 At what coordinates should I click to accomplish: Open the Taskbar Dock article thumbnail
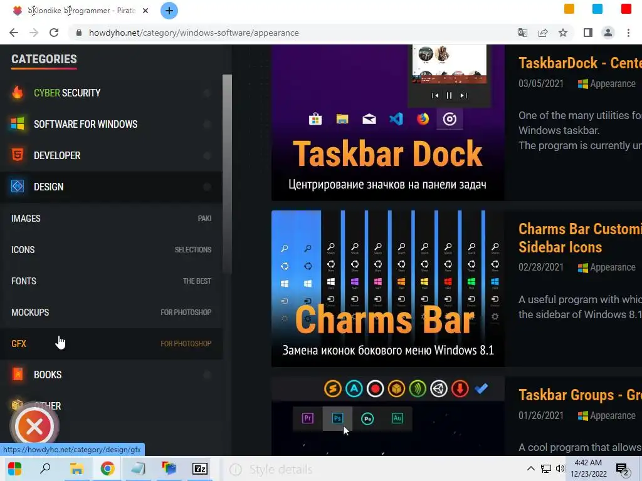[387, 122]
